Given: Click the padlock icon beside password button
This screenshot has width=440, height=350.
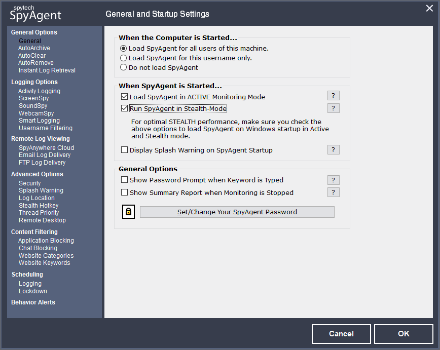Looking at the screenshot, I should pos(129,212).
